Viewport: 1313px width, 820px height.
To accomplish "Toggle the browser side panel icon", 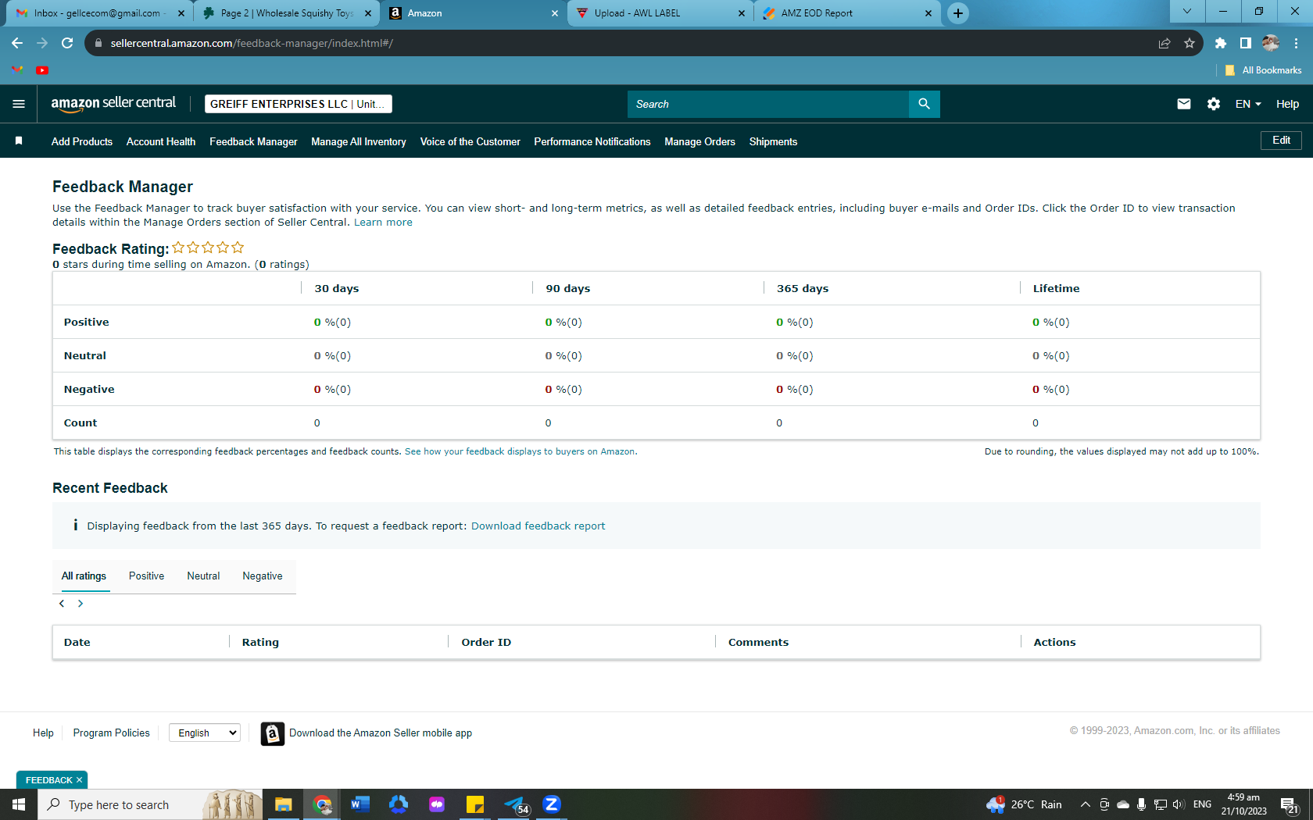I will [x=1246, y=43].
